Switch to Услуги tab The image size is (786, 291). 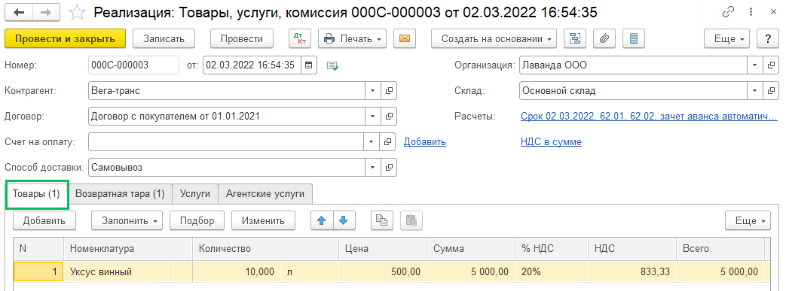pyautogui.click(x=195, y=194)
